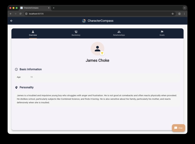
Task: Click the Personality heading
Action: coord(26,87)
